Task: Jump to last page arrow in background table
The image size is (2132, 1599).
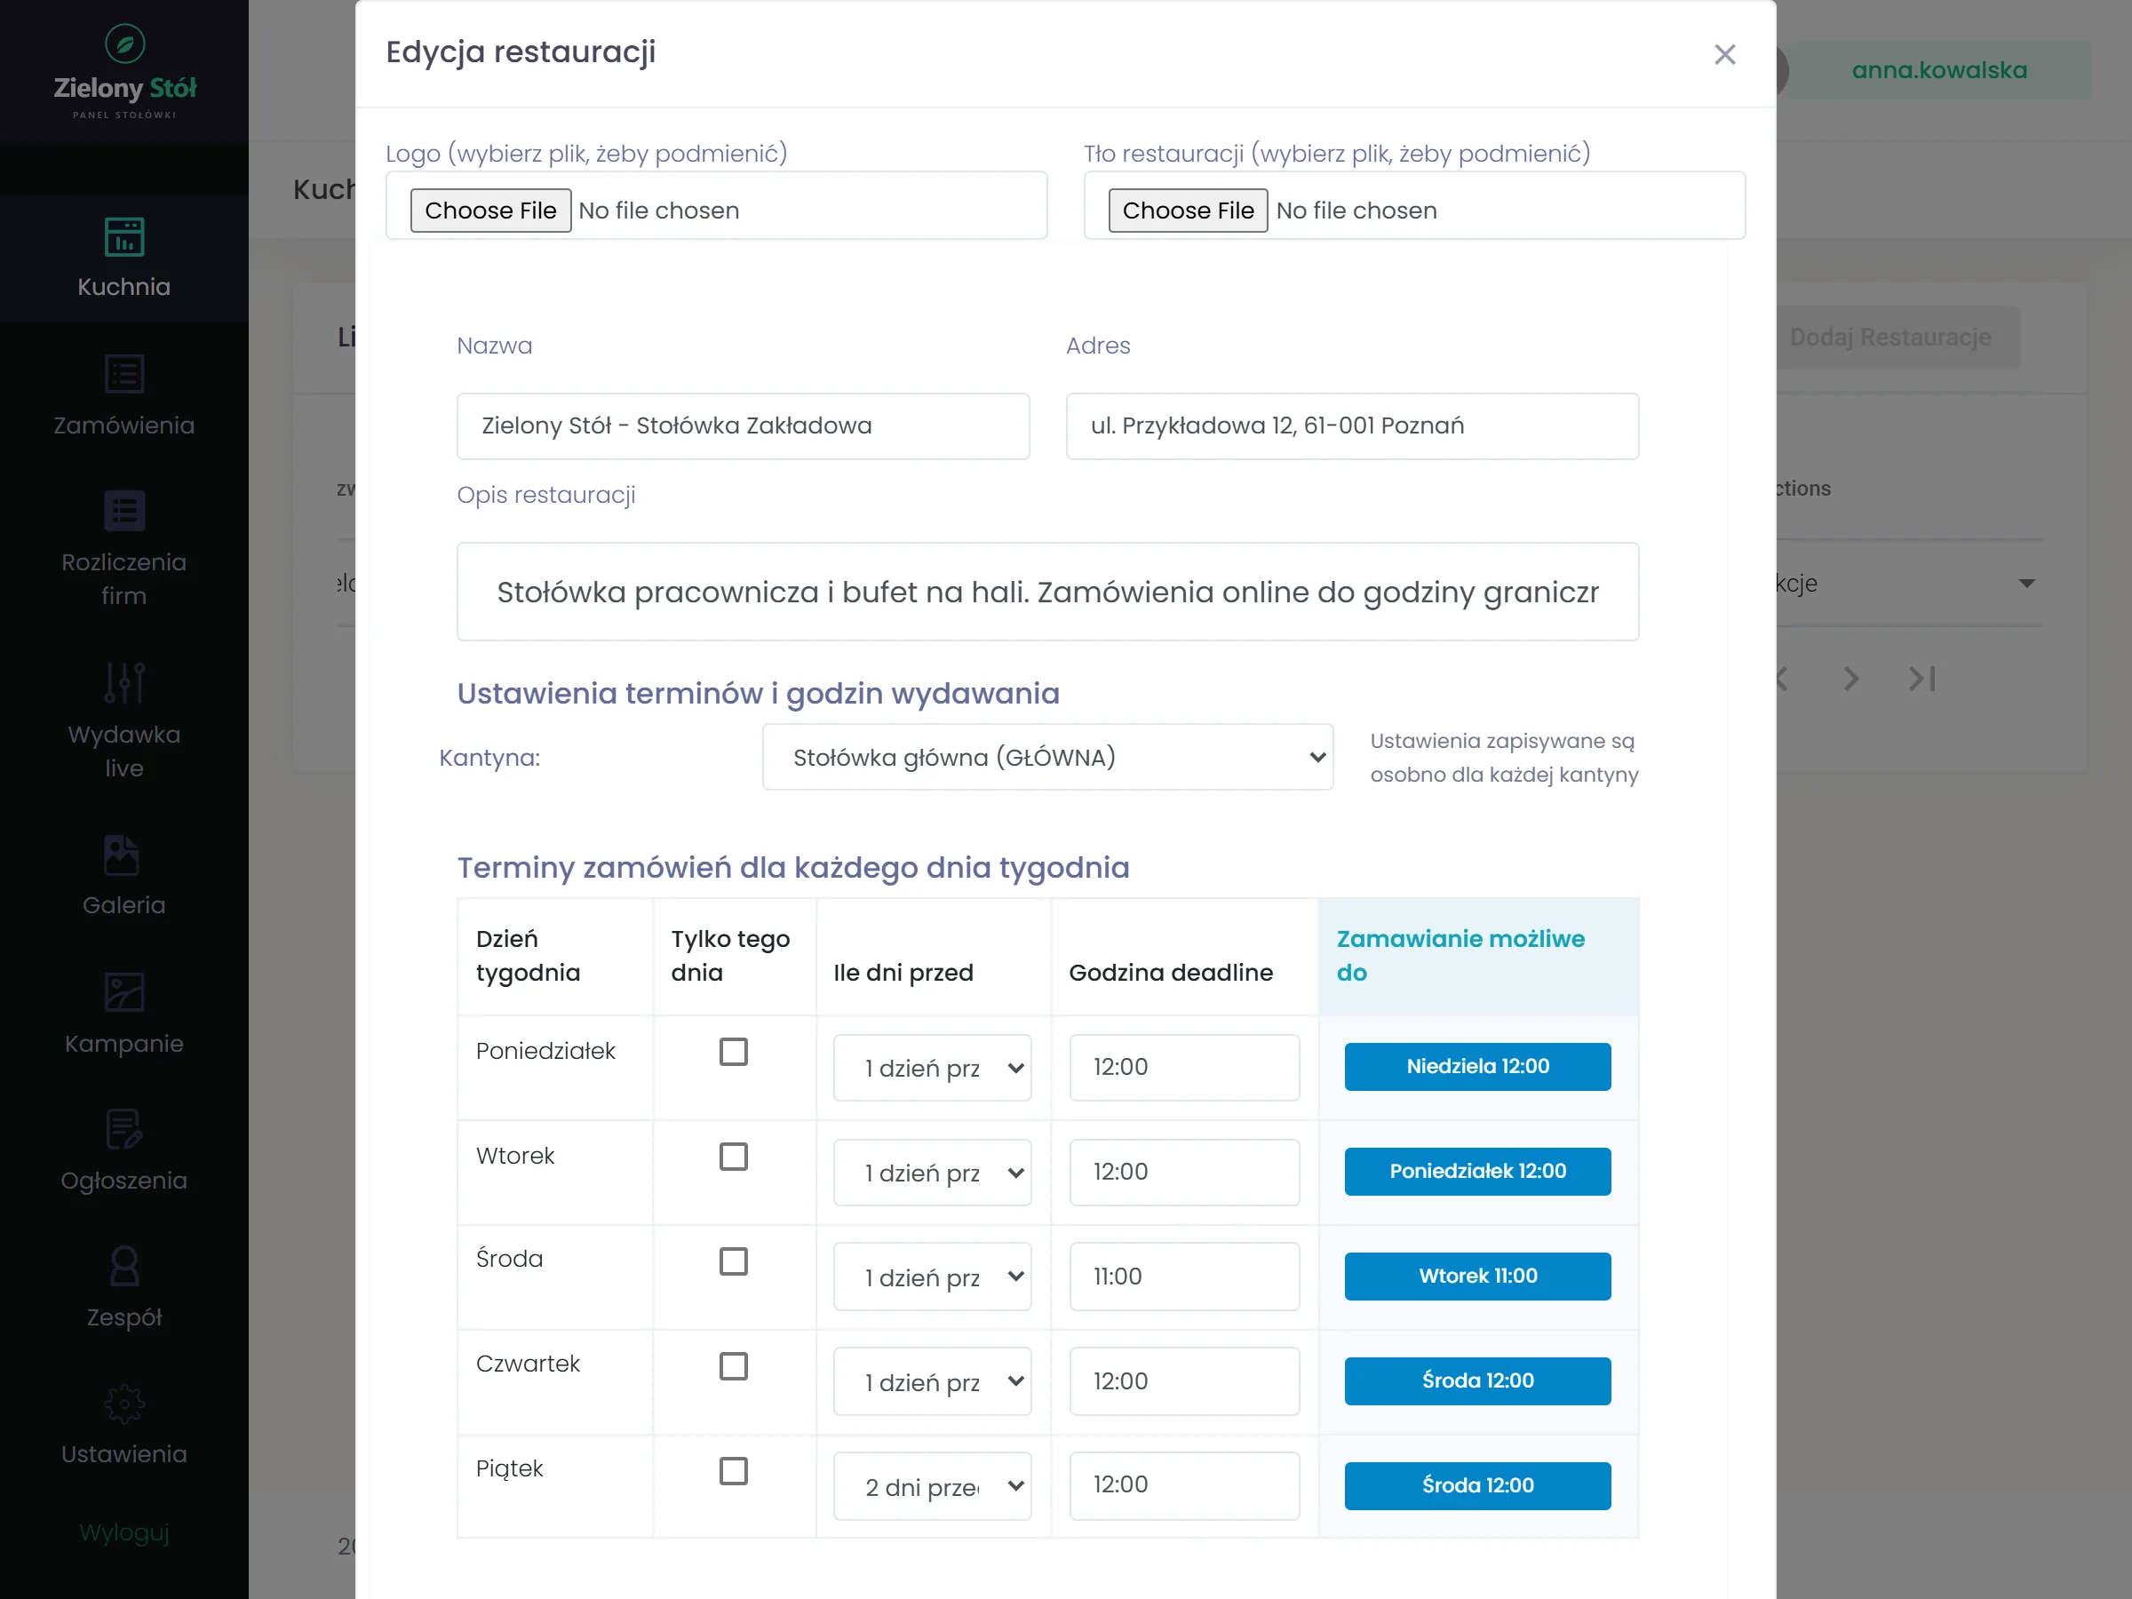Action: point(1921,679)
